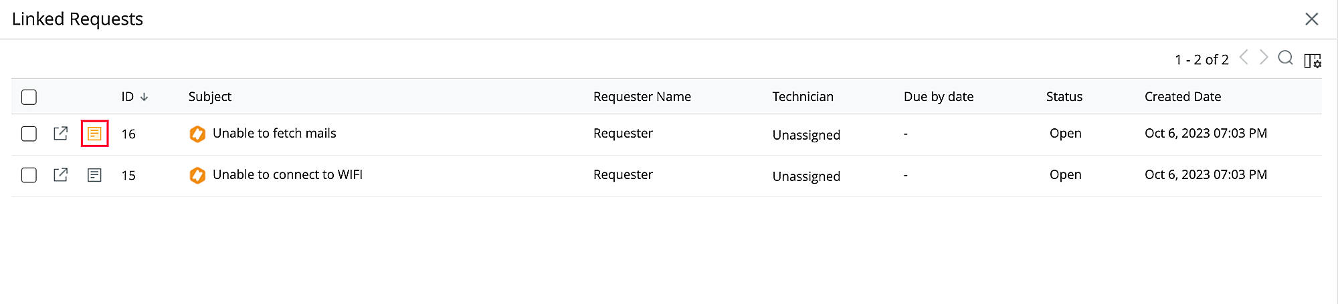Check the box for request 16

tap(29, 134)
